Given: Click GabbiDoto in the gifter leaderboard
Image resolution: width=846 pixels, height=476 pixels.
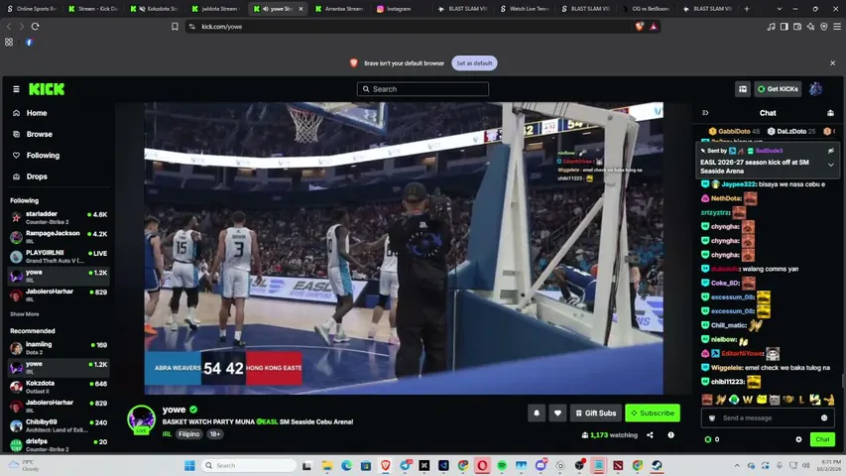Looking at the screenshot, I should (734, 131).
